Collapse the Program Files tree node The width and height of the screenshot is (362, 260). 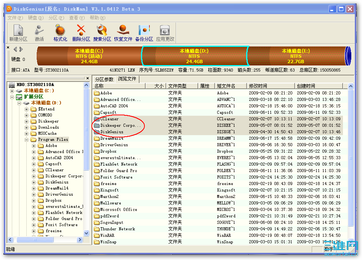(x=27, y=140)
